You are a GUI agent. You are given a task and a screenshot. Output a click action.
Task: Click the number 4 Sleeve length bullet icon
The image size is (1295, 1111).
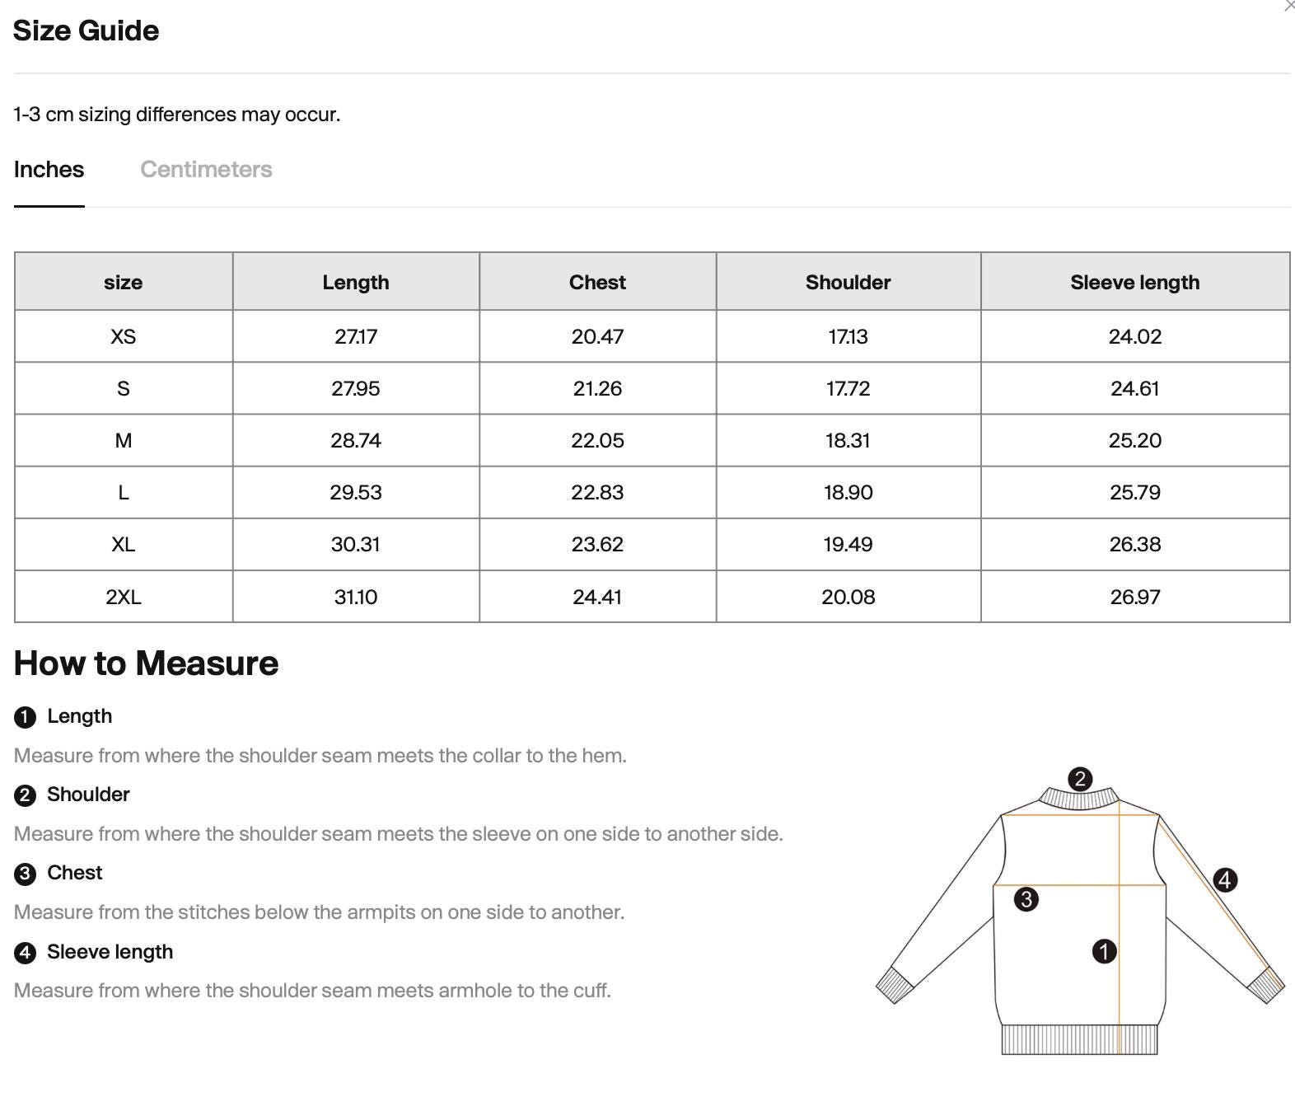tap(26, 953)
